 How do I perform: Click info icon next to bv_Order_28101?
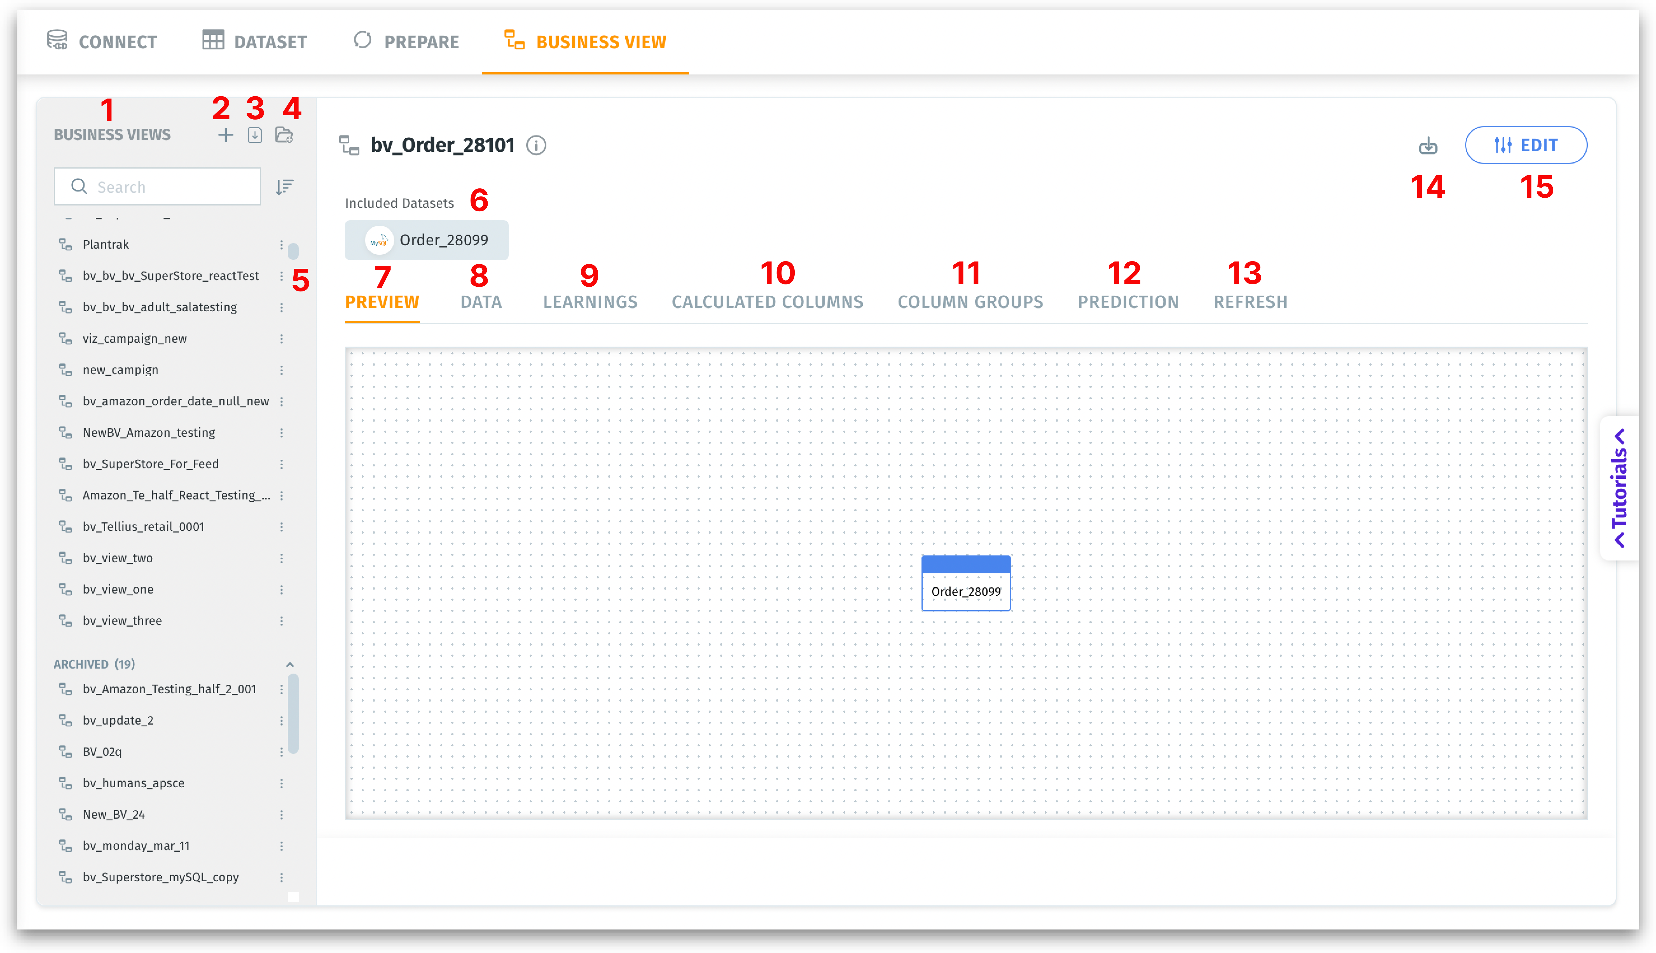tap(537, 145)
